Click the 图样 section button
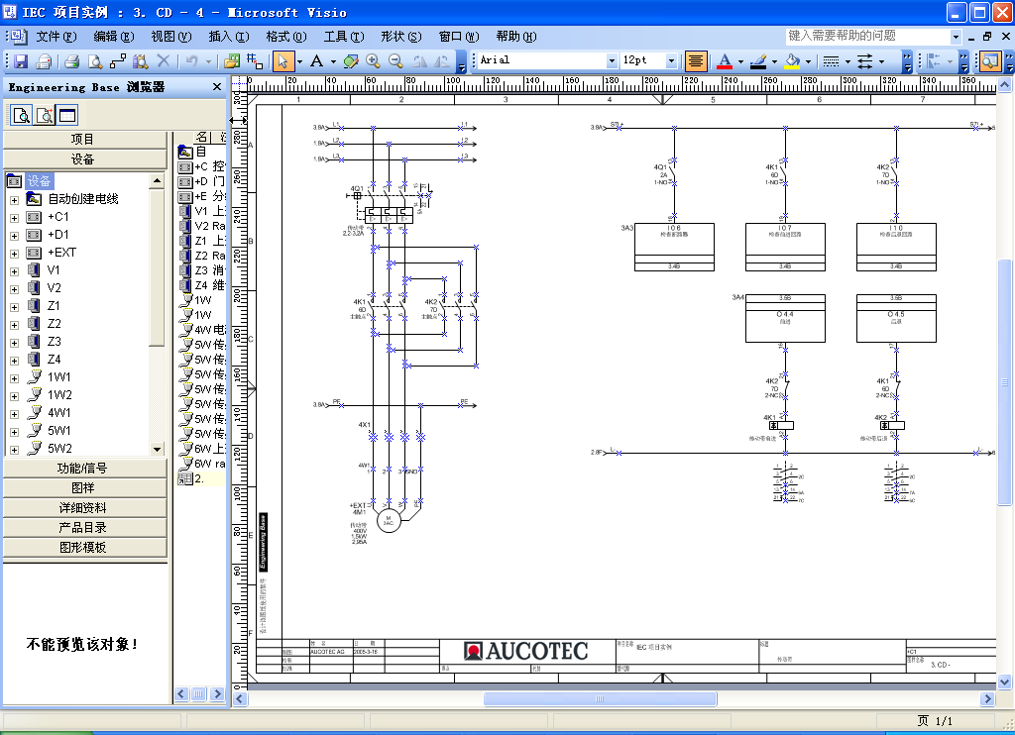Viewport: 1015px width, 735px height. [85, 487]
